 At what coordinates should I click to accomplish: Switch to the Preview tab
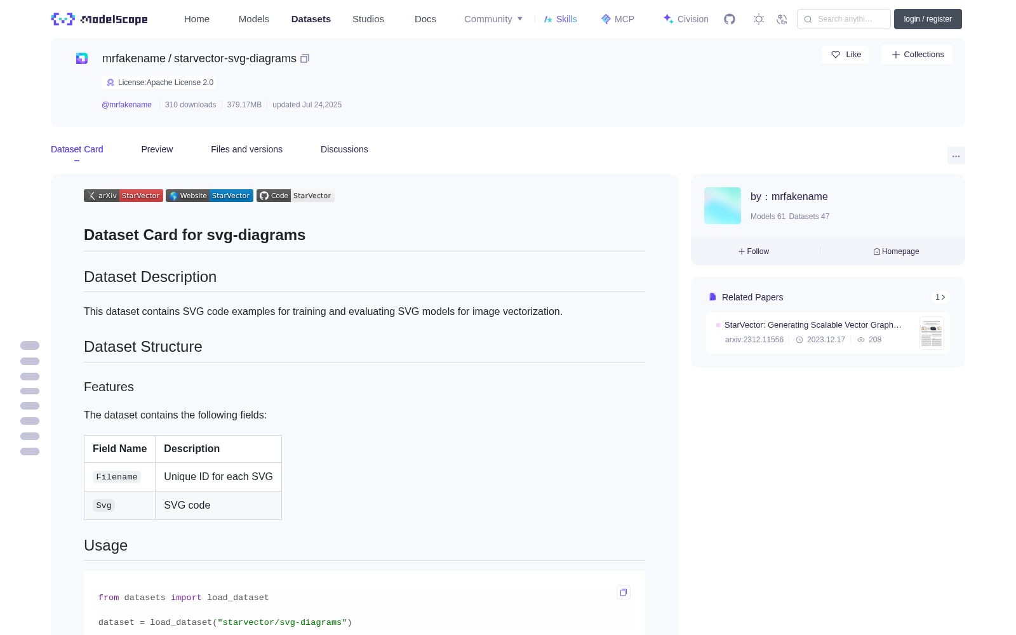pyautogui.click(x=157, y=149)
